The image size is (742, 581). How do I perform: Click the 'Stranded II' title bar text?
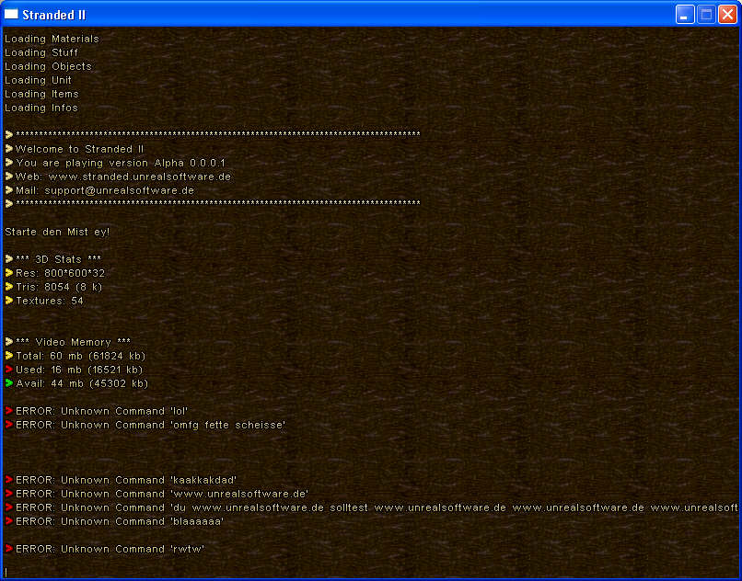click(x=53, y=14)
